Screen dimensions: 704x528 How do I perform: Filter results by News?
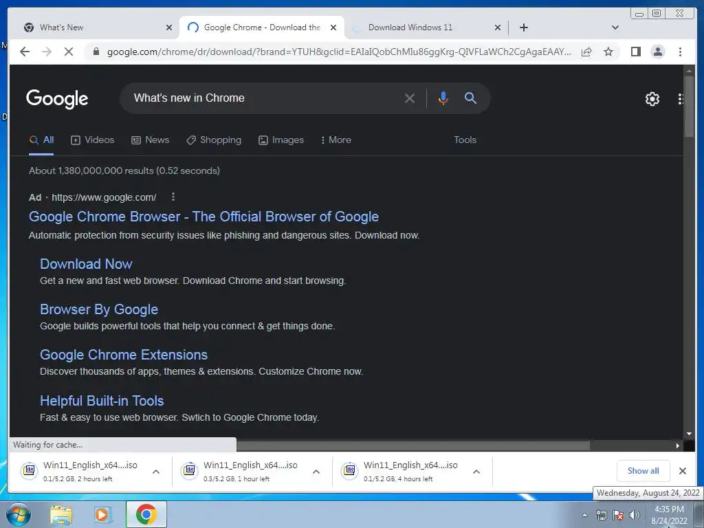(150, 140)
